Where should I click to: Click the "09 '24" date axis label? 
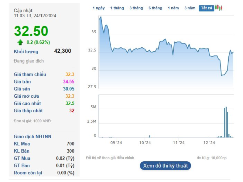tap(116, 143)
